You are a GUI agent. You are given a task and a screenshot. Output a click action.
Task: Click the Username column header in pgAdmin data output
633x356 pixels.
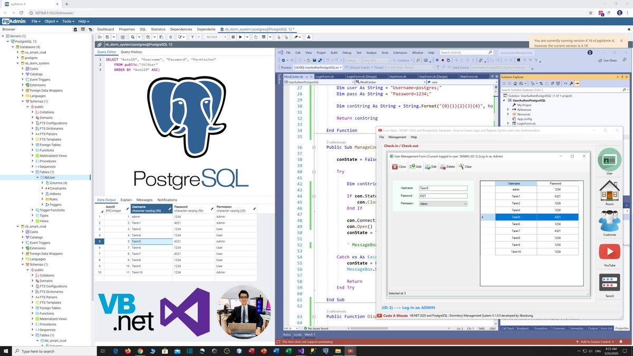152,209
